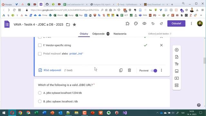This screenshot has height=116, width=206.
Task: Open Firma bookmark folder
Action: 43,15
